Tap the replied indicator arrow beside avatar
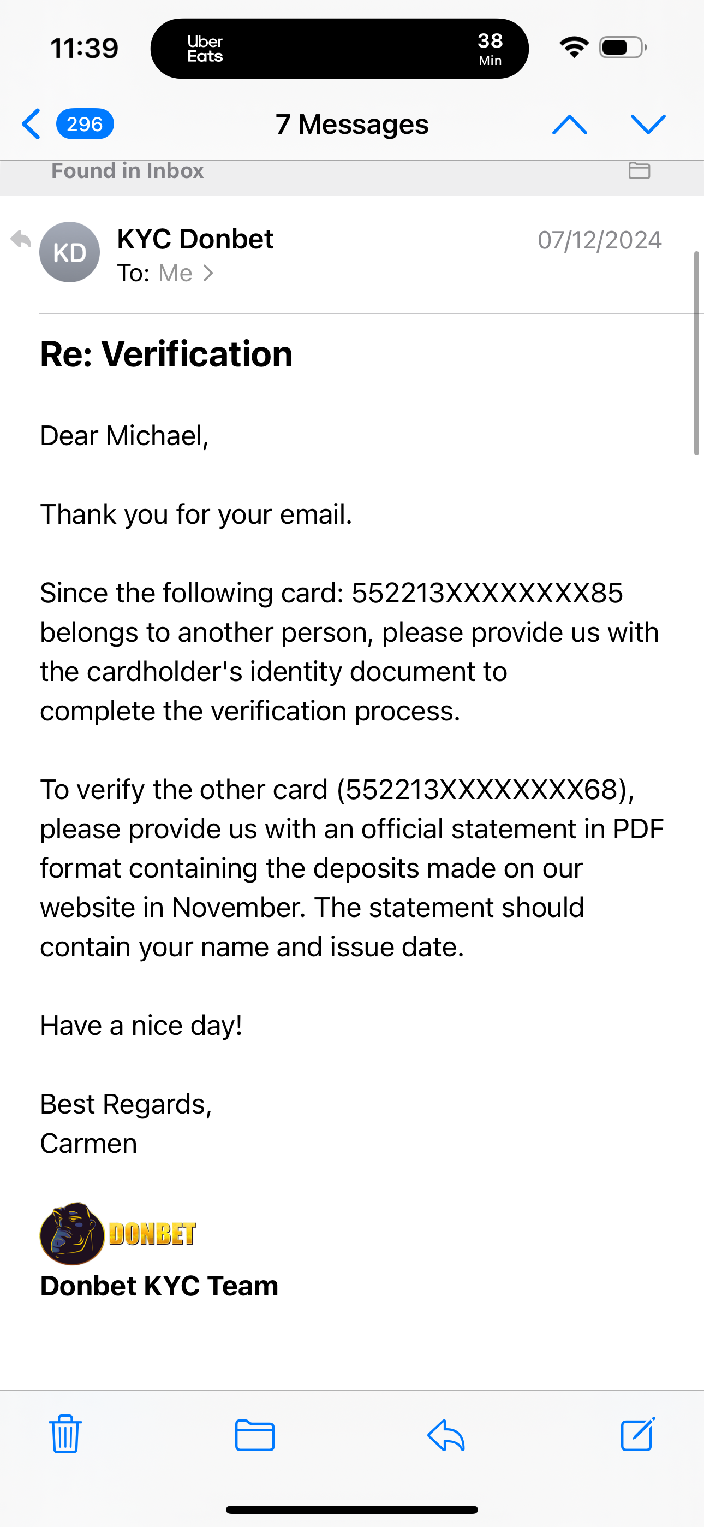The height and width of the screenshot is (1527, 704). [21, 239]
